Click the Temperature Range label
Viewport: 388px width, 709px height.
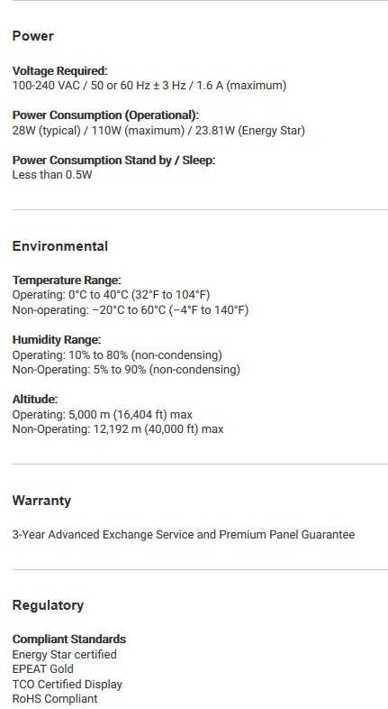[67, 281]
